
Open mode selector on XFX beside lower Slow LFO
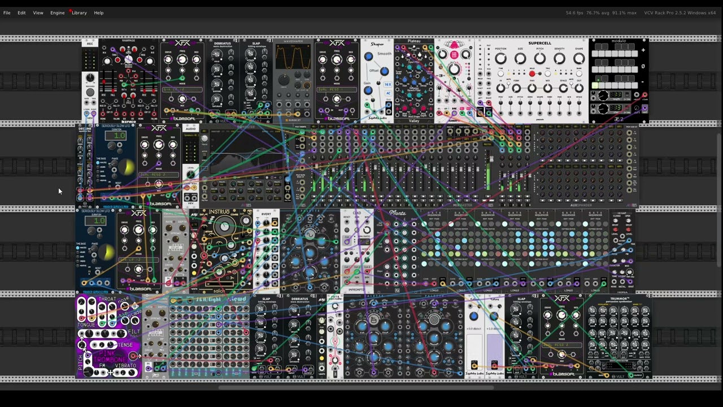138,259
